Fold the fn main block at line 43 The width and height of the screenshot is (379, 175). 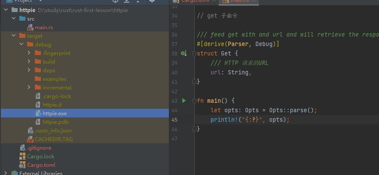(194, 101)
